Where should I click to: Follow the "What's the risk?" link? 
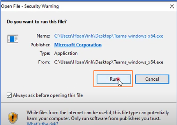[x=42, y=123]
